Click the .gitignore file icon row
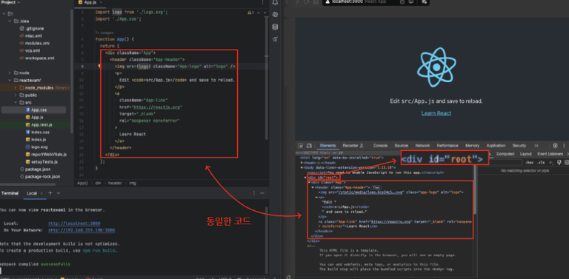The height and width of the screenshot is (279, 569). click(32, 28)
